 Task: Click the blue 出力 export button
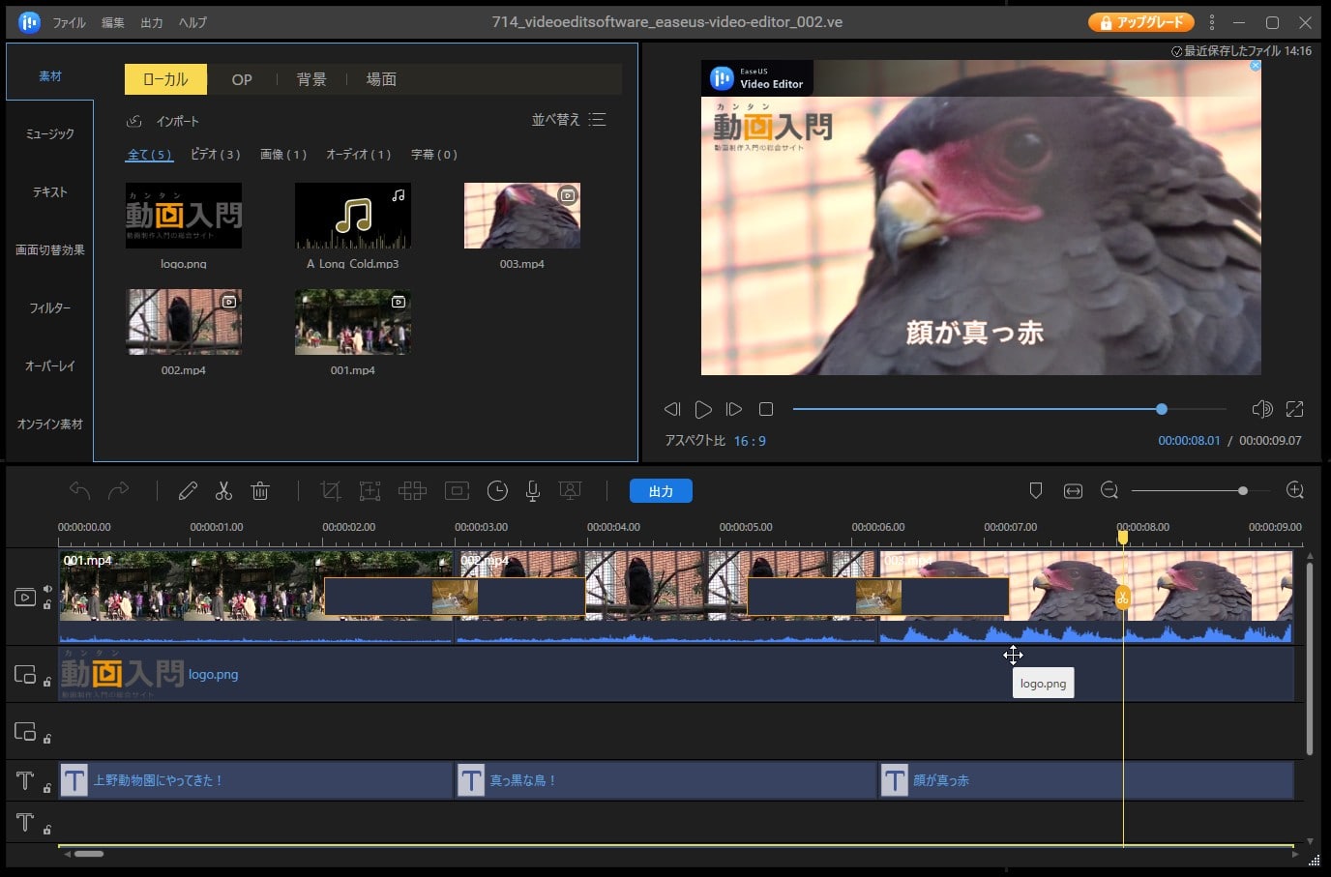click(x=661, y=491)
